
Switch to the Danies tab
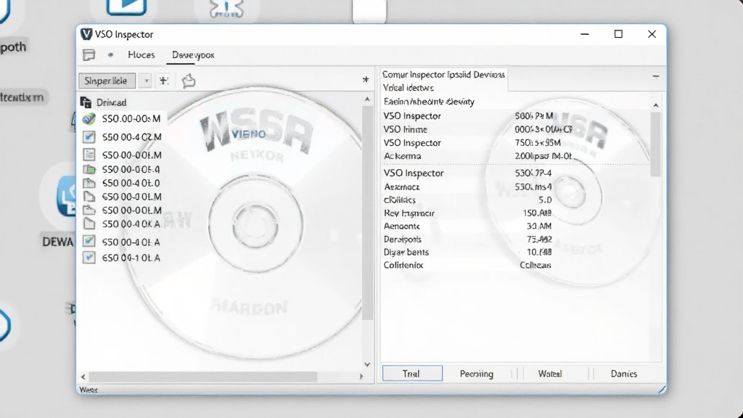point(624,374)
